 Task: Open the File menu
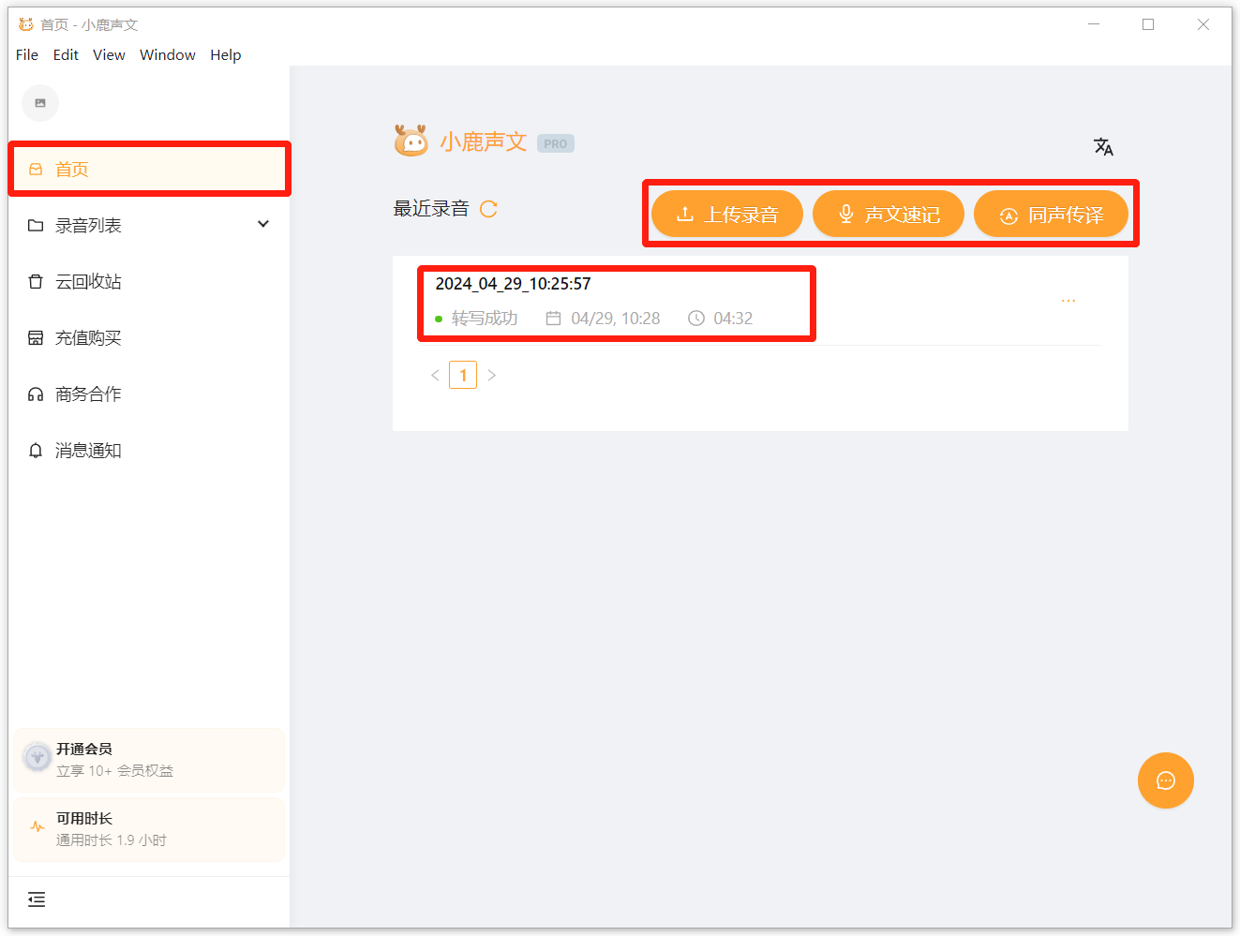pyautogui.click(x=27, y=55)
